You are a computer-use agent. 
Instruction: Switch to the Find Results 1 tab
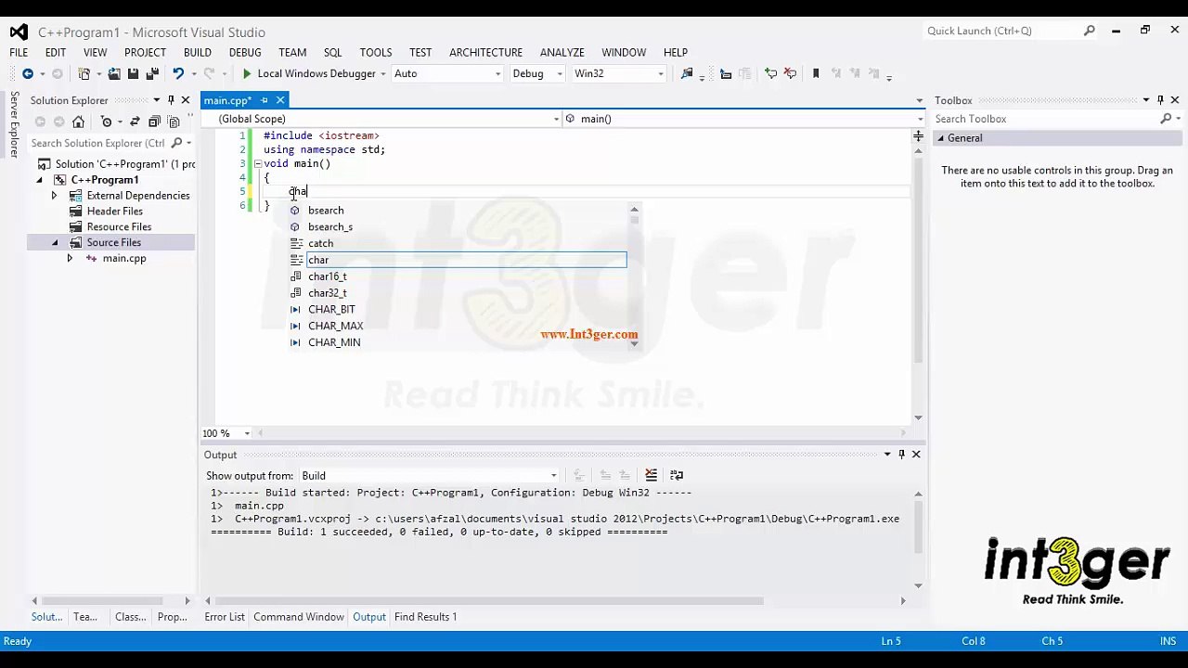coord(425,617)
